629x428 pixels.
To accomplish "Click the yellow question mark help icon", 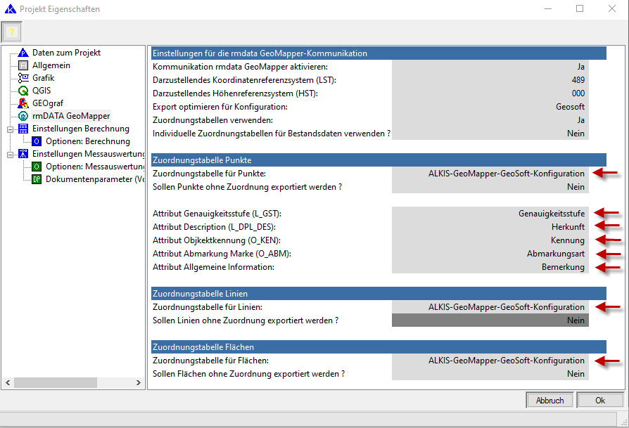I will 11,32.
